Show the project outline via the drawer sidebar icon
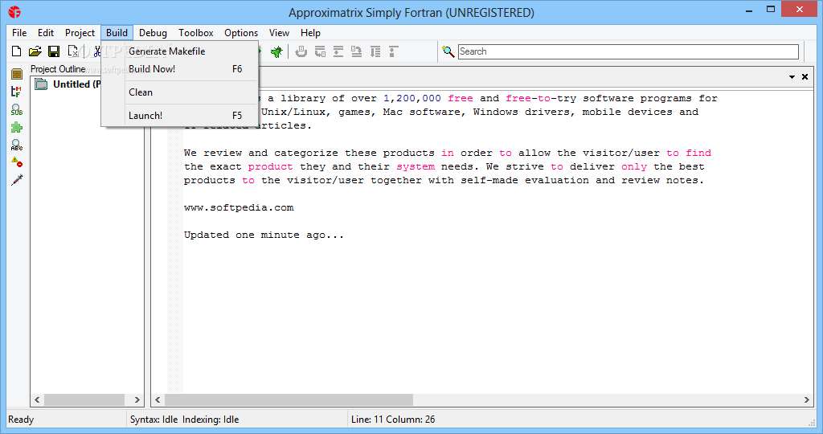Screen dimensions: 823x434 pos(17,74)
